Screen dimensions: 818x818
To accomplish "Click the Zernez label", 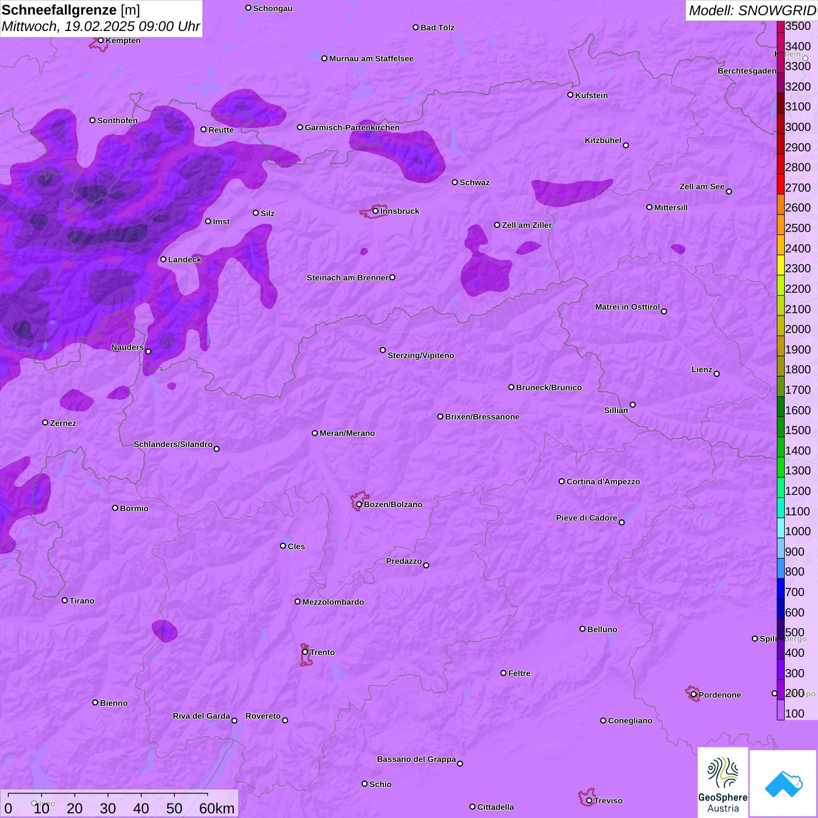I will (63, 423).
